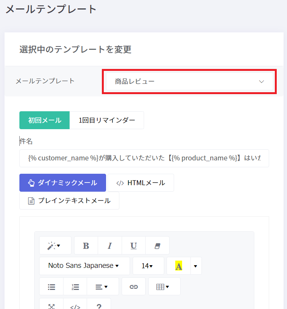This screenshot has width=287, height=309.
Task: Expand the magic wand style dropdown
Action: [x=55, y=246]
